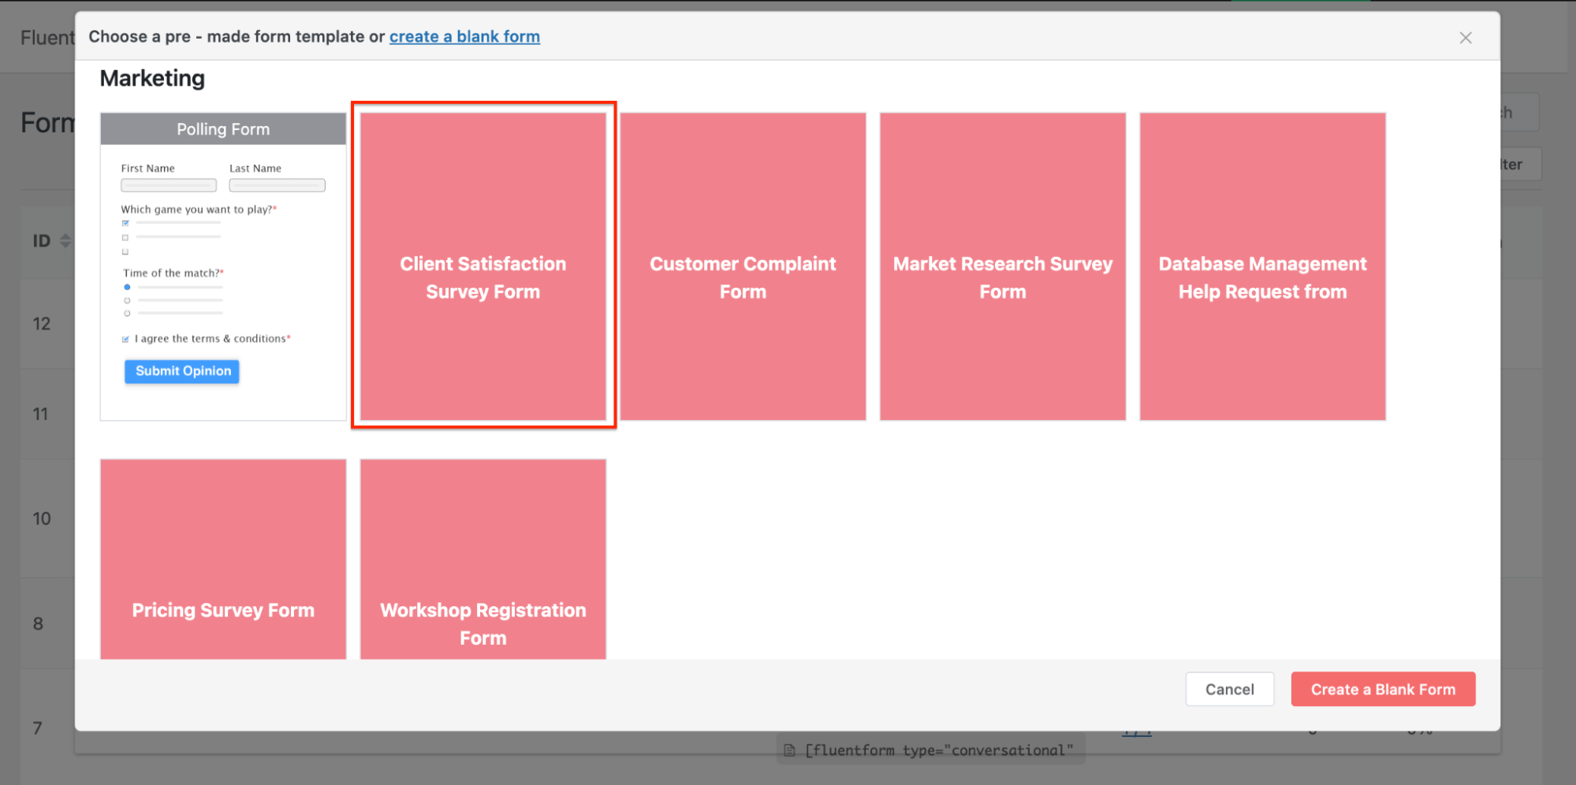Screen dimensions: 1576x785
Task: Click the First Name input field
Action: coord(169,185)
